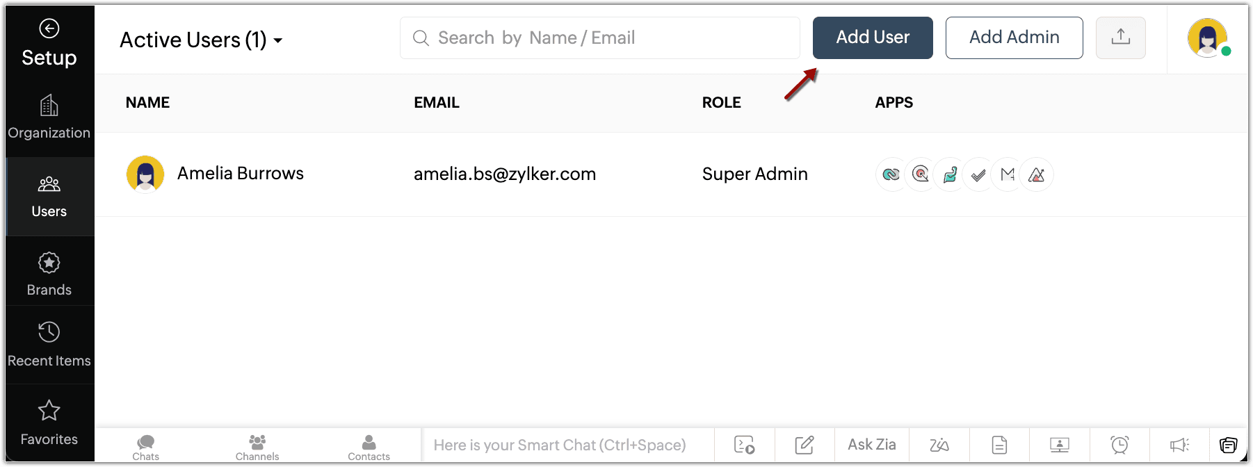Open profile avatar menu at top right

1208,38
